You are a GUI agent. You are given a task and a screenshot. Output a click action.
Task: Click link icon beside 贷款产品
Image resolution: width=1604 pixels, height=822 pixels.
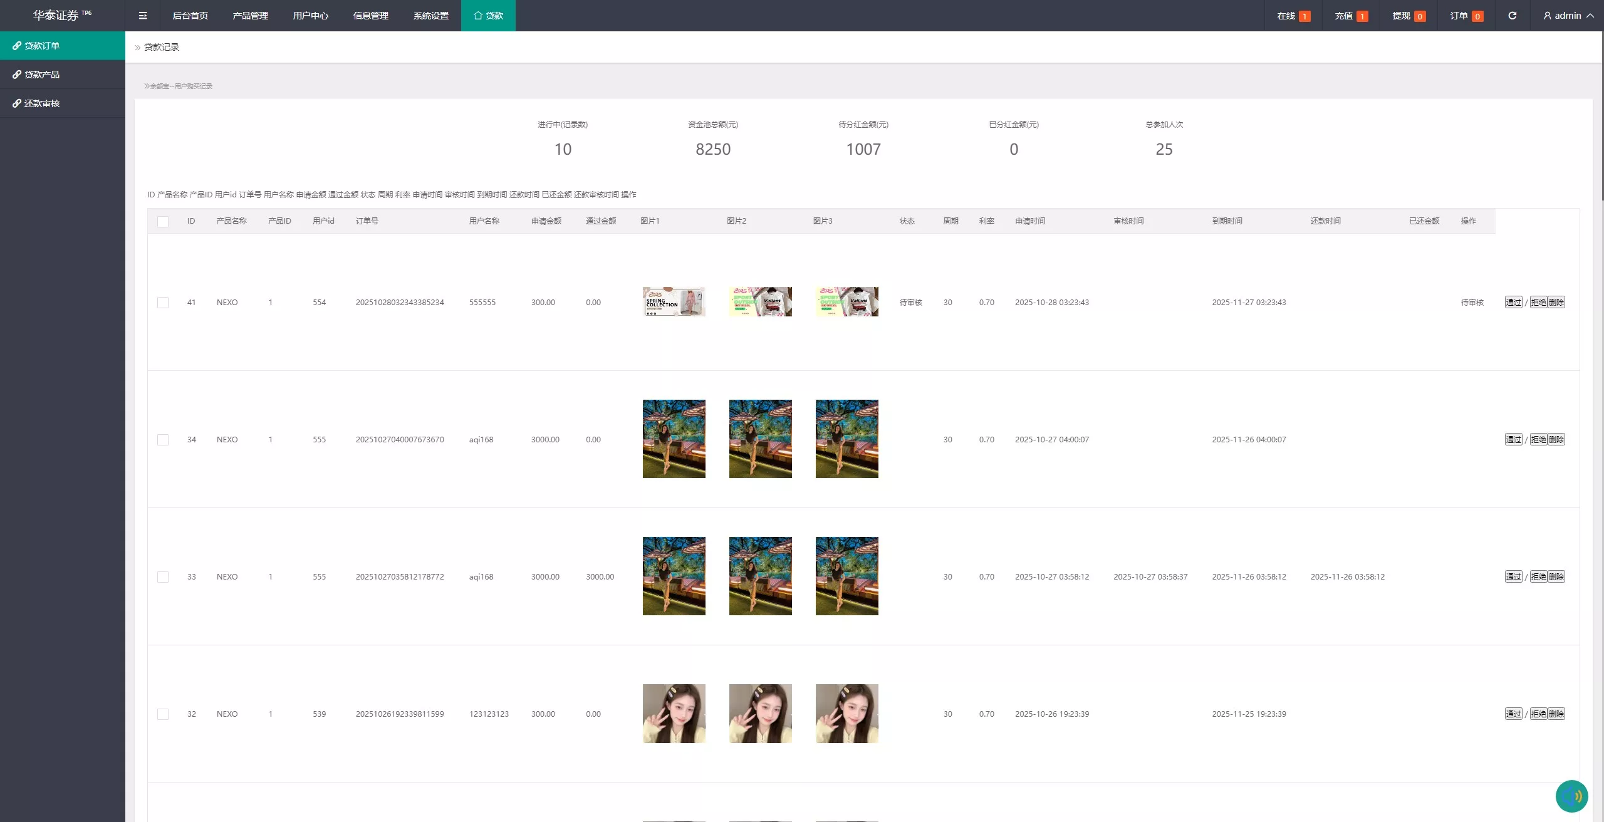click(x=17, y=75)
